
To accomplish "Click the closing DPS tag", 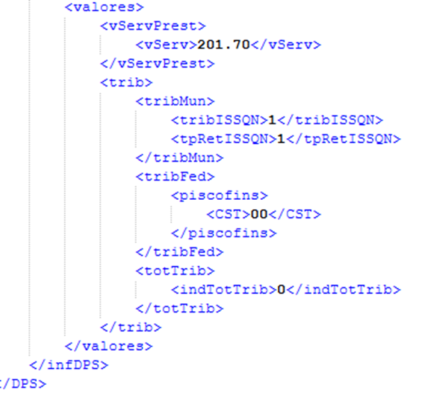I will pos(23,383).
